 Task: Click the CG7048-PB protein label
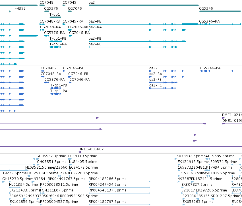click(x=51, y=68)
